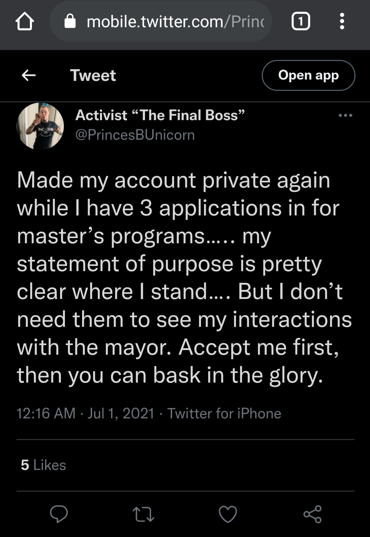Reply to the tweet with the speech bubble icon
This screenshot has width=370, height=537.
pos(59,514)
